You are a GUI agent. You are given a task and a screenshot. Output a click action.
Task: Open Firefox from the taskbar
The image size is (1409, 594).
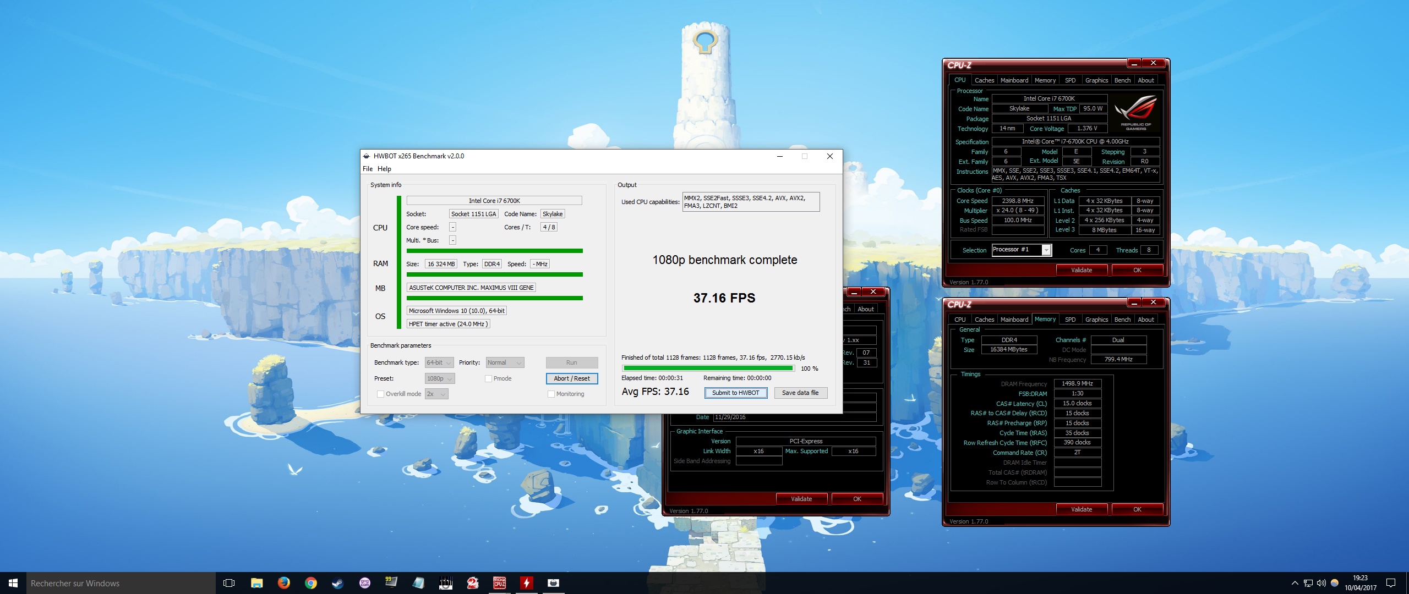(284, 583)
